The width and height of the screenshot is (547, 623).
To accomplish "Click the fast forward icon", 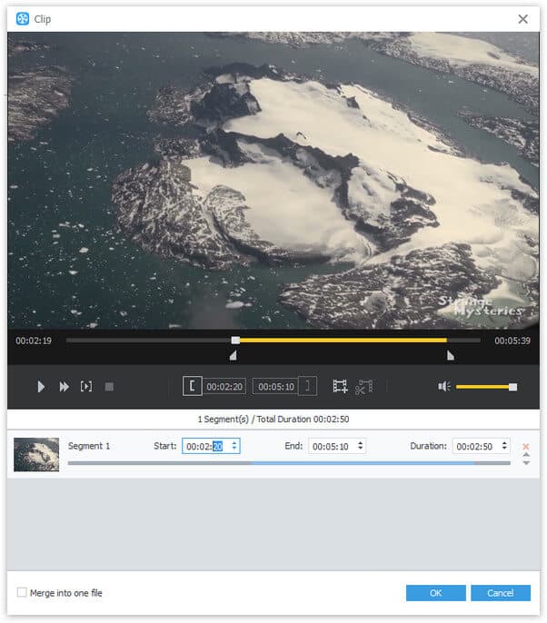I will click(65, 387).
